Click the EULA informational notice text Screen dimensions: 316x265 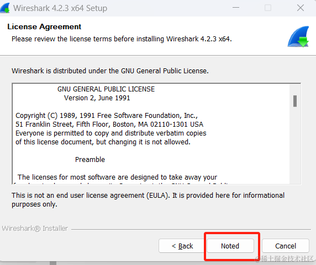pyautogui.click(x=148, y=199)
